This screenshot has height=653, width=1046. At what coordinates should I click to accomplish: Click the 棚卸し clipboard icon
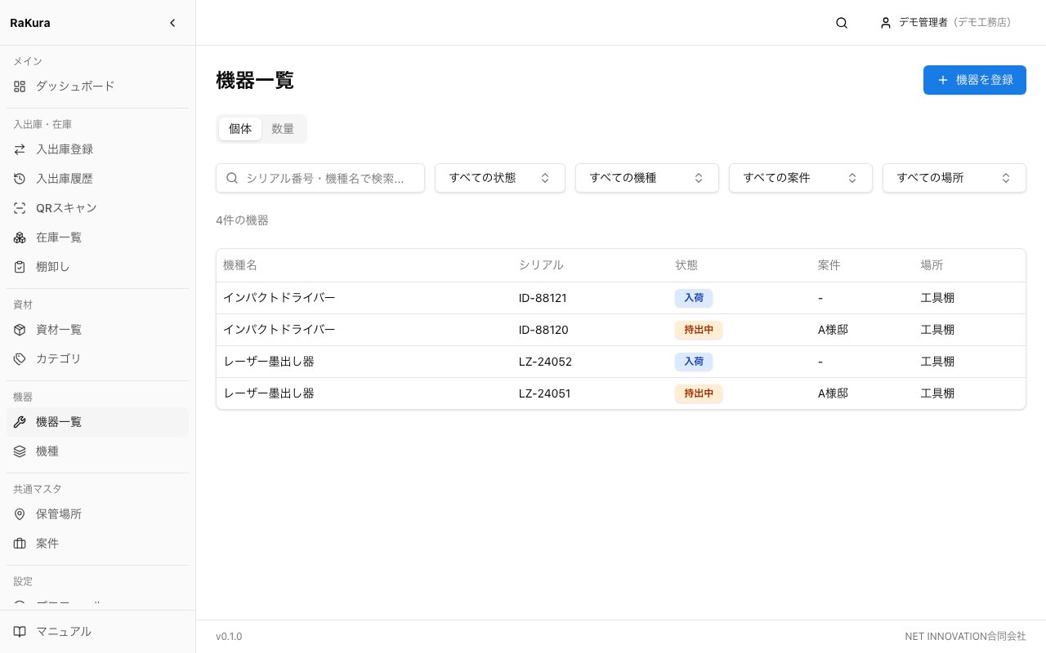(x=20, y=267)
